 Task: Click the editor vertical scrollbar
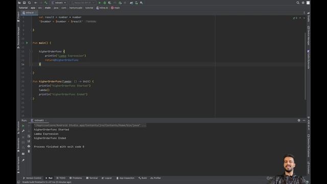click(x=306, y=66)
